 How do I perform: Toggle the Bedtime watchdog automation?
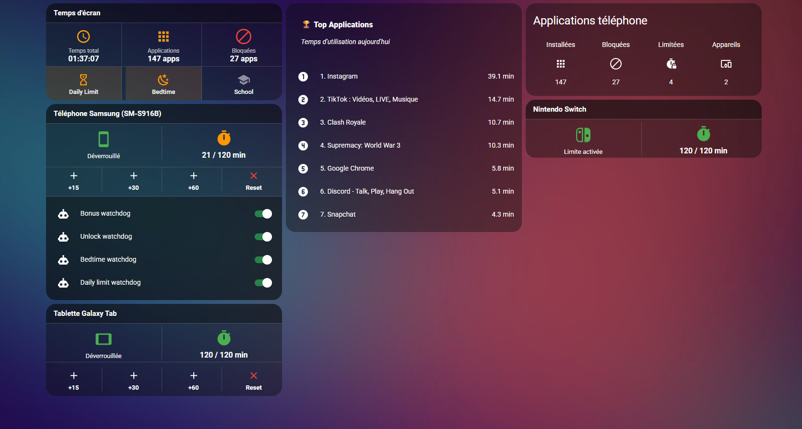click(x=263, y=260)
